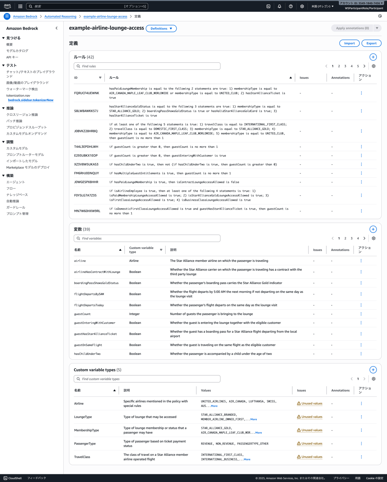Screen dimensions: 387x482
Task: Collapse the Amazon Bedrock sidebar
Action: click(57, 28)
